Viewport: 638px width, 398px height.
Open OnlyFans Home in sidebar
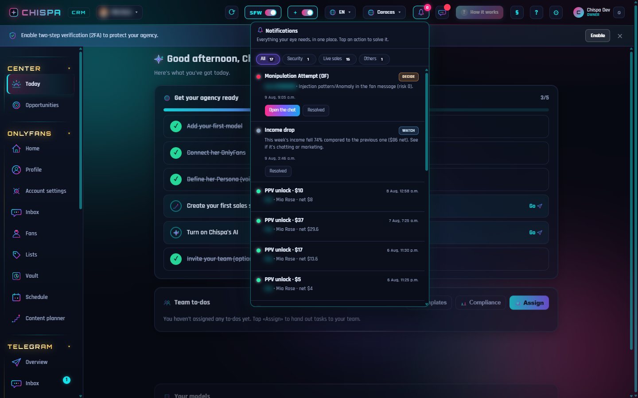[41, 149]
